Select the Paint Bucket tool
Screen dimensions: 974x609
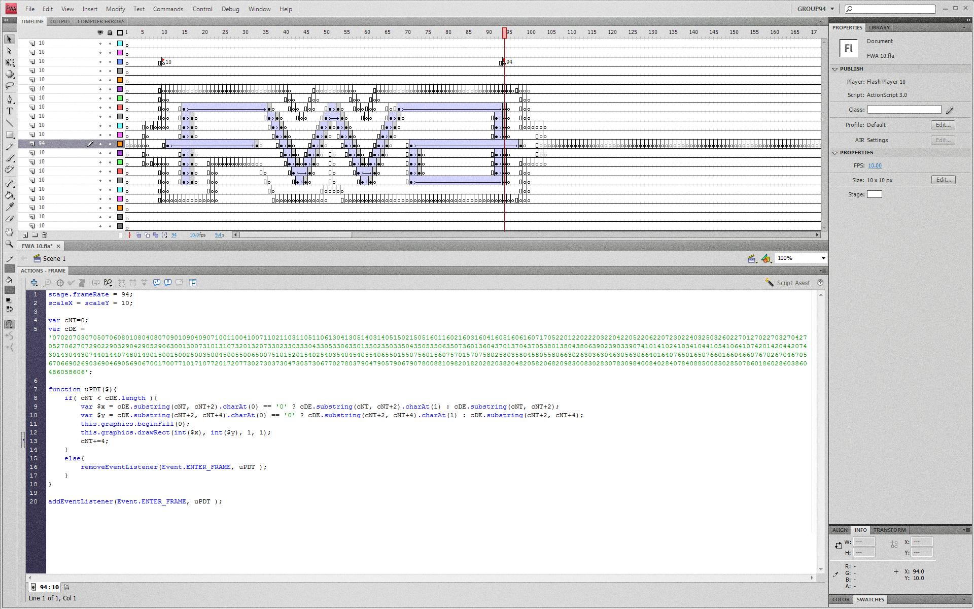pyautogui.click(x=9, y=195)
